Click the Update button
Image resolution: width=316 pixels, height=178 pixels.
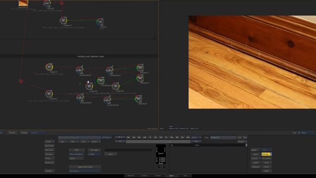[256, 163]
